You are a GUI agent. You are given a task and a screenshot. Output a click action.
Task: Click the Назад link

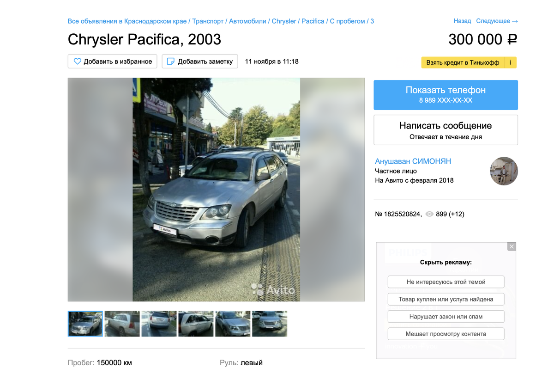[462, 21]
